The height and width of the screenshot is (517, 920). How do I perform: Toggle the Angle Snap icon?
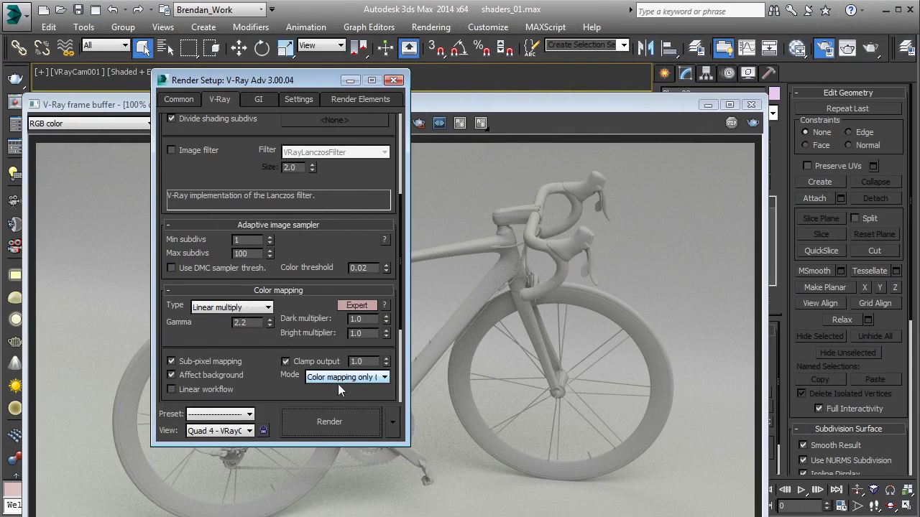click(x=460, y=48)
